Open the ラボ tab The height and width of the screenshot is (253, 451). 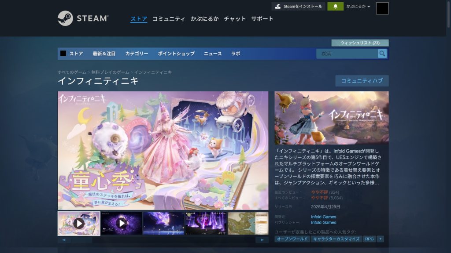tap(236, 54)
